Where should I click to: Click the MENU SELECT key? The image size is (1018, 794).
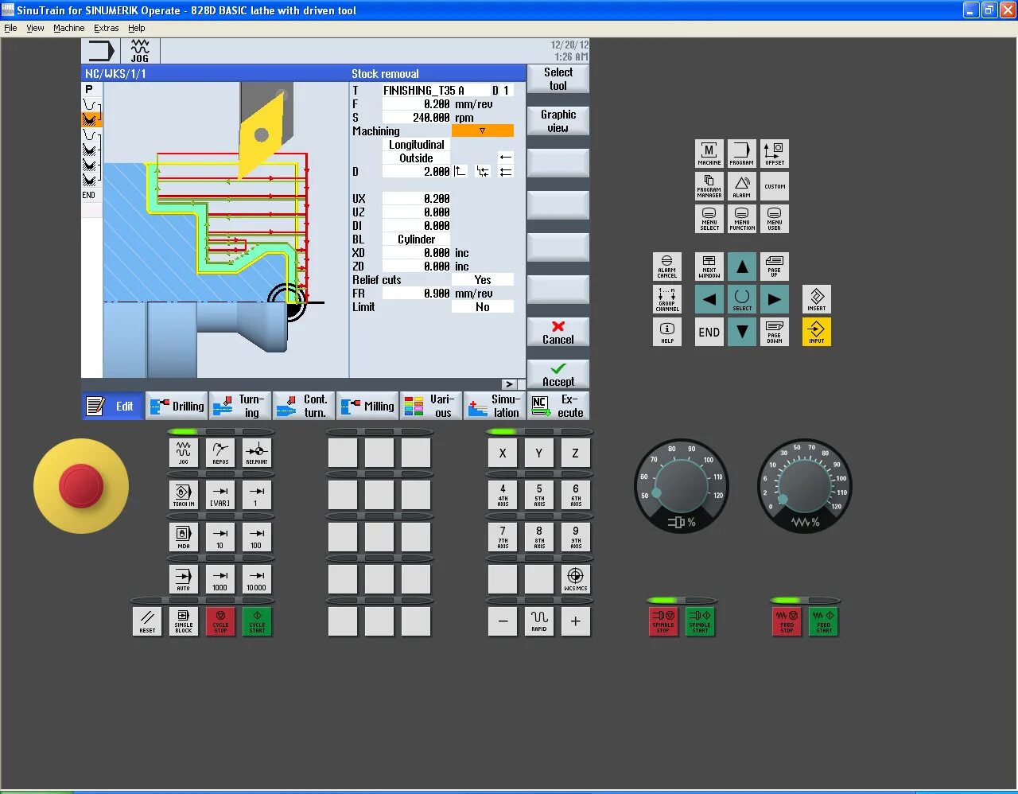pyautogui.click(x=709, y=219)
